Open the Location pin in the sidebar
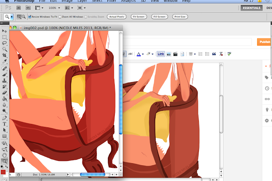 [x=267, y=110]
